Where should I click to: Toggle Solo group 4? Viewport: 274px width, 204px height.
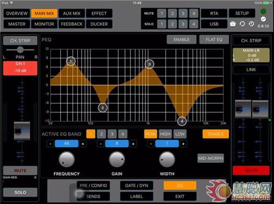[x=193, y=24]
